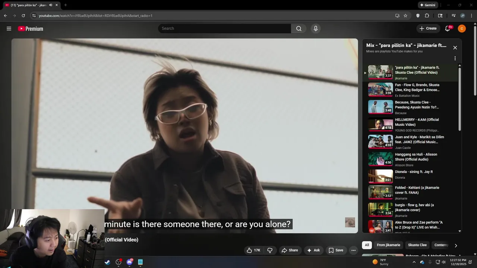Open the Mix playlist three-dot menu
Image resolution: width=477 pixels, height=268 pixels.
tap(455, 58)
